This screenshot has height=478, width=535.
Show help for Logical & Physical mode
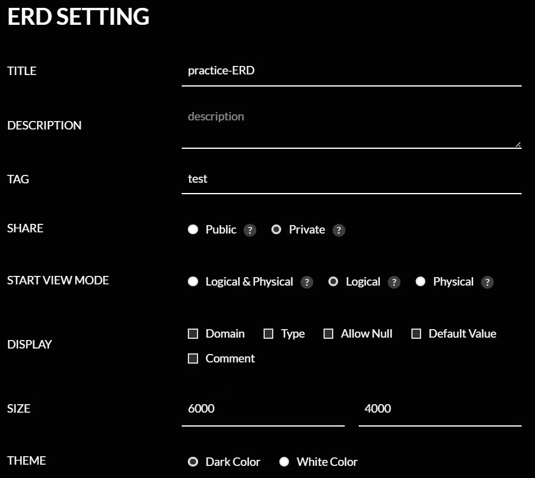[x=307, y=282]
